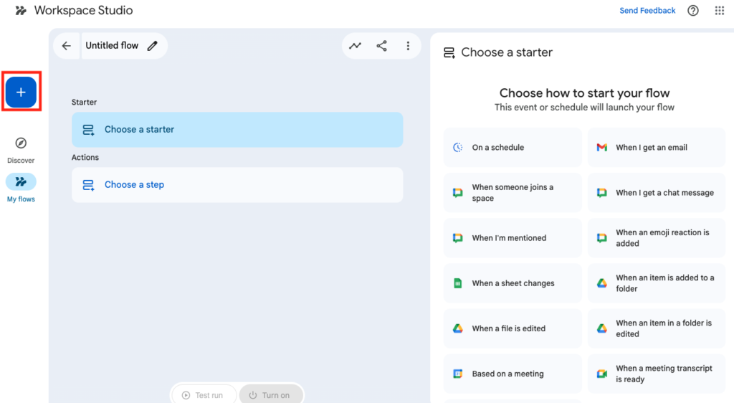The height and width of the screenshot is (403, 734).
Task: Click the pencil icon to rename flow
Action: pyautogui.click(x=152, y=46)
